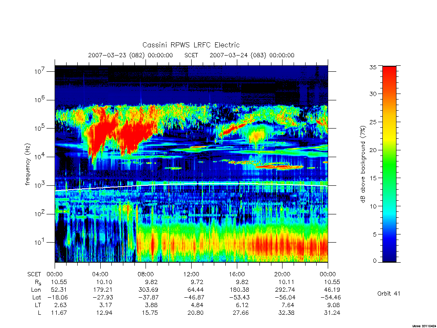Viewport: 437px width, 328px height.
Task: Click the frequency tick label 10^3
Action: click(40, 185)
